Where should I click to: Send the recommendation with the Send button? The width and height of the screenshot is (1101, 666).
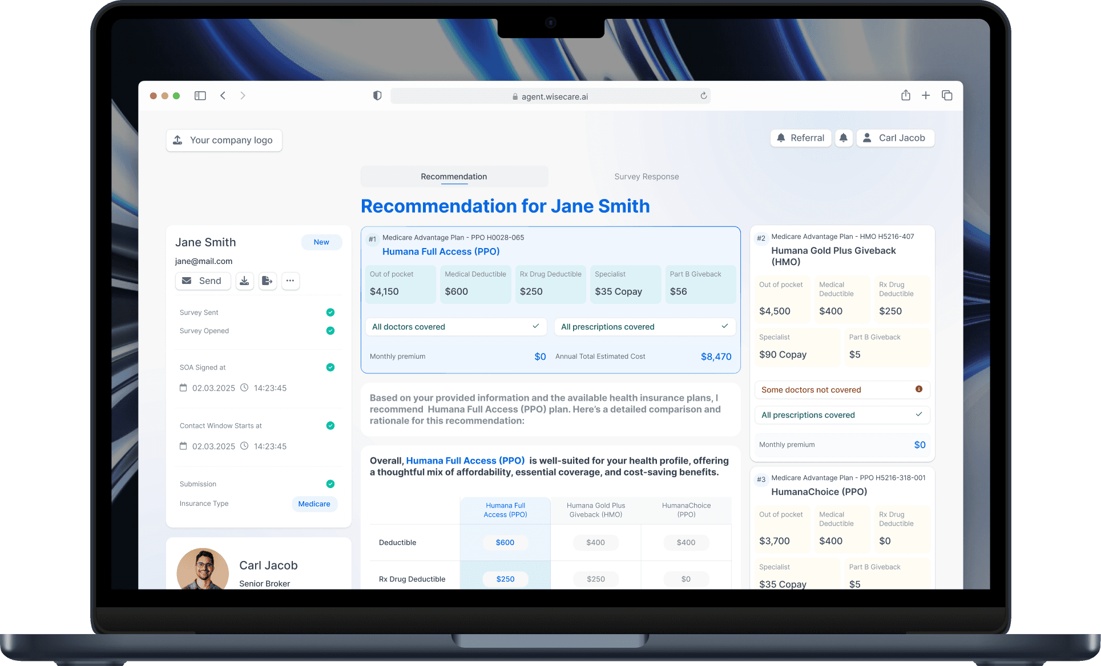[203, 281]
